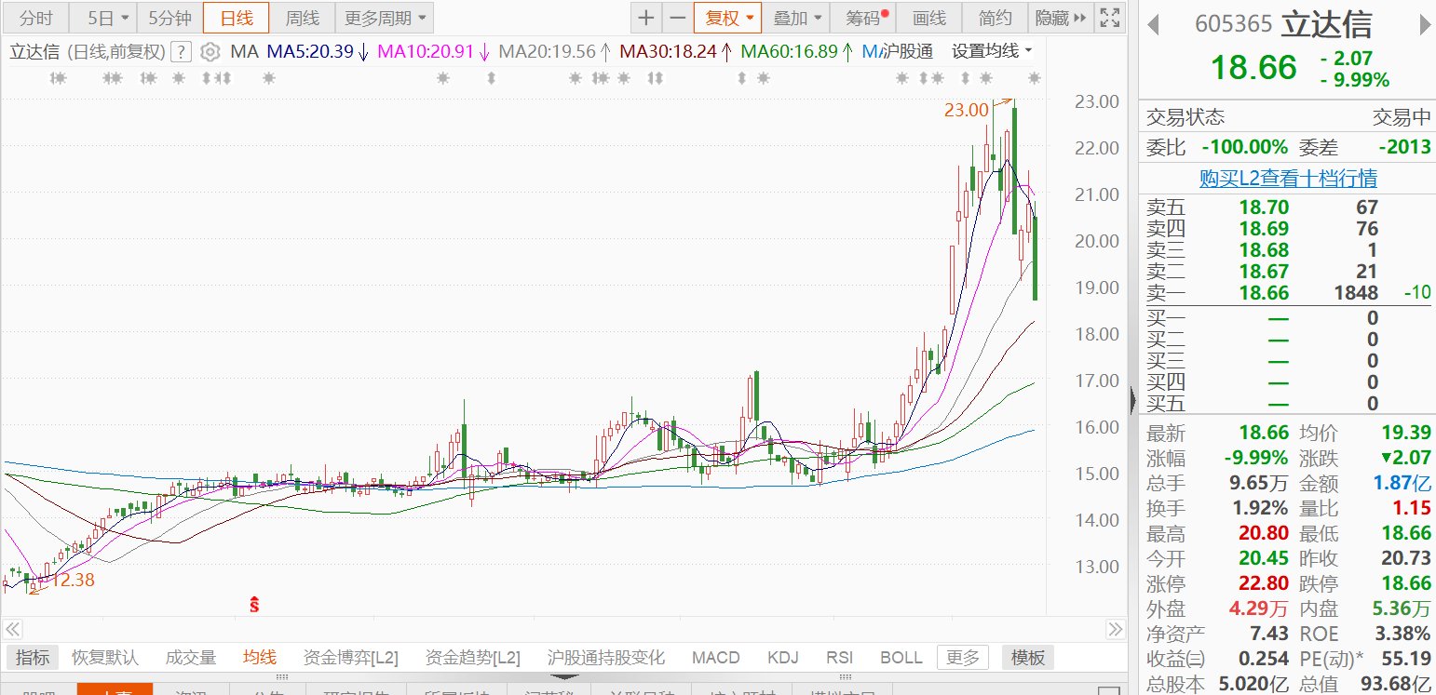The image size is (1436, 695).
Task: Switch to the 周线 weekly tab
Action: coord(302,18)
